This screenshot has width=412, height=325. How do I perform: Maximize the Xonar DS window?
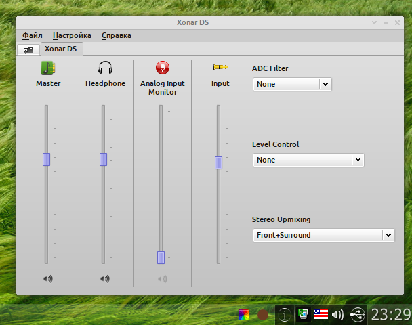386,23
